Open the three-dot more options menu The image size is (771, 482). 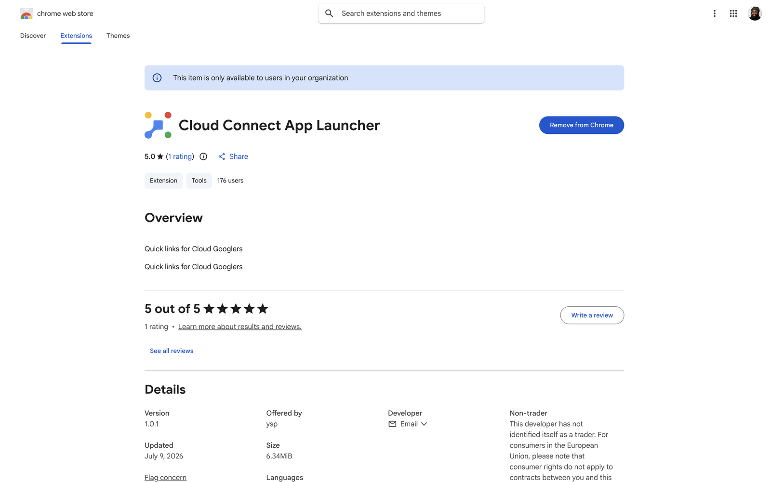(x=715, y=13)
